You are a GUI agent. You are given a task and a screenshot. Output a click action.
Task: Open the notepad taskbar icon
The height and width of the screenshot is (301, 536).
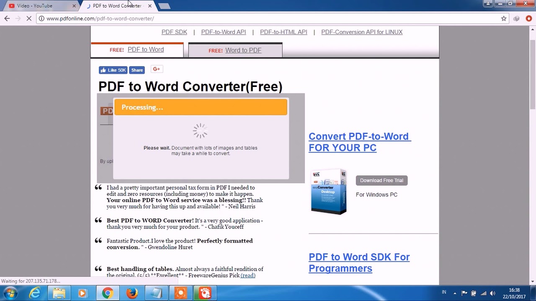(156, 293)
